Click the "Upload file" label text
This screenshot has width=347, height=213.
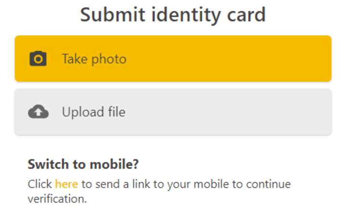pyautogui.click(x=93, y=112)
